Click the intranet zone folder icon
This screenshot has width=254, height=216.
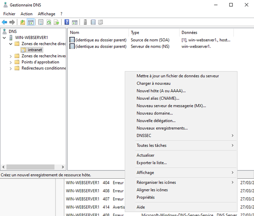click(23, 50)
